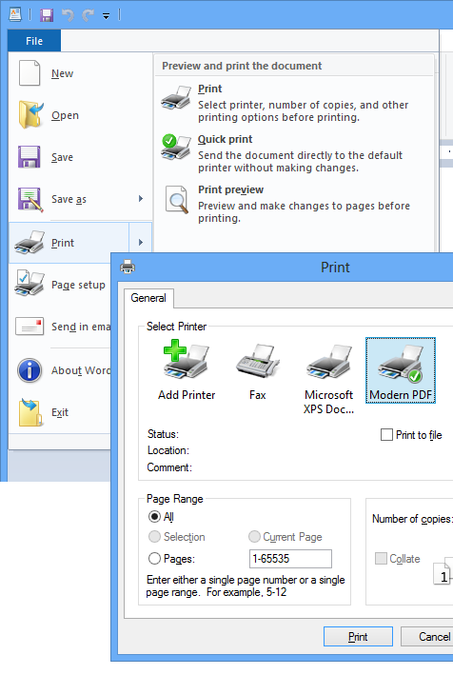Viewport: 453px width, 675px height.
Task: Switch to the General tab in Print dialog
Action: (148, 298)
